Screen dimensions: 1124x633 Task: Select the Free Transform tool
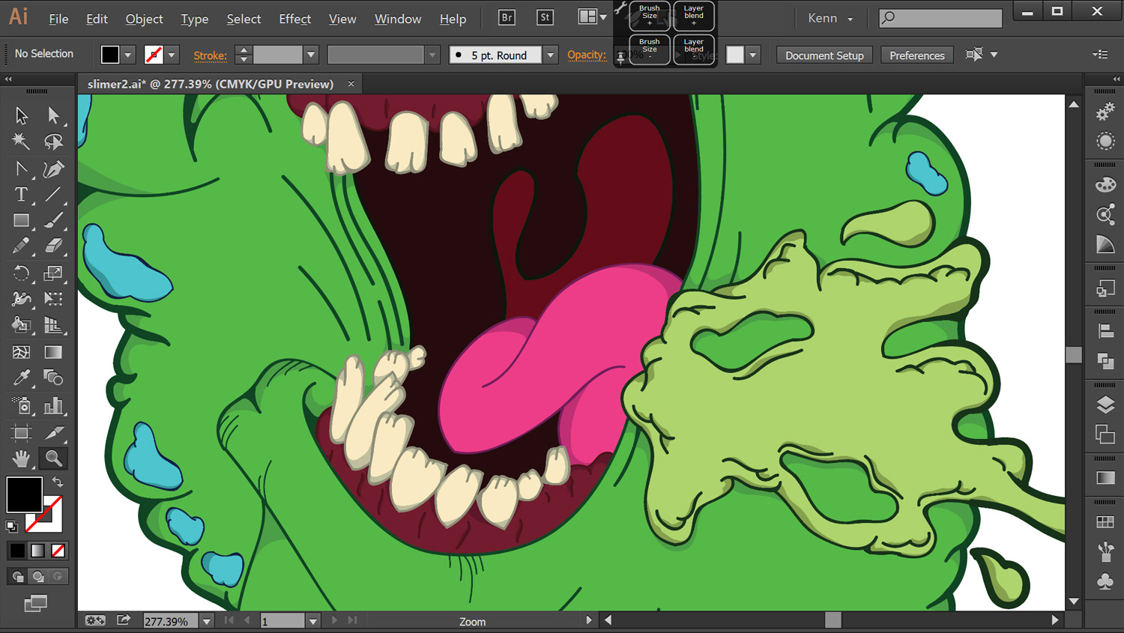tap(53, 299)
